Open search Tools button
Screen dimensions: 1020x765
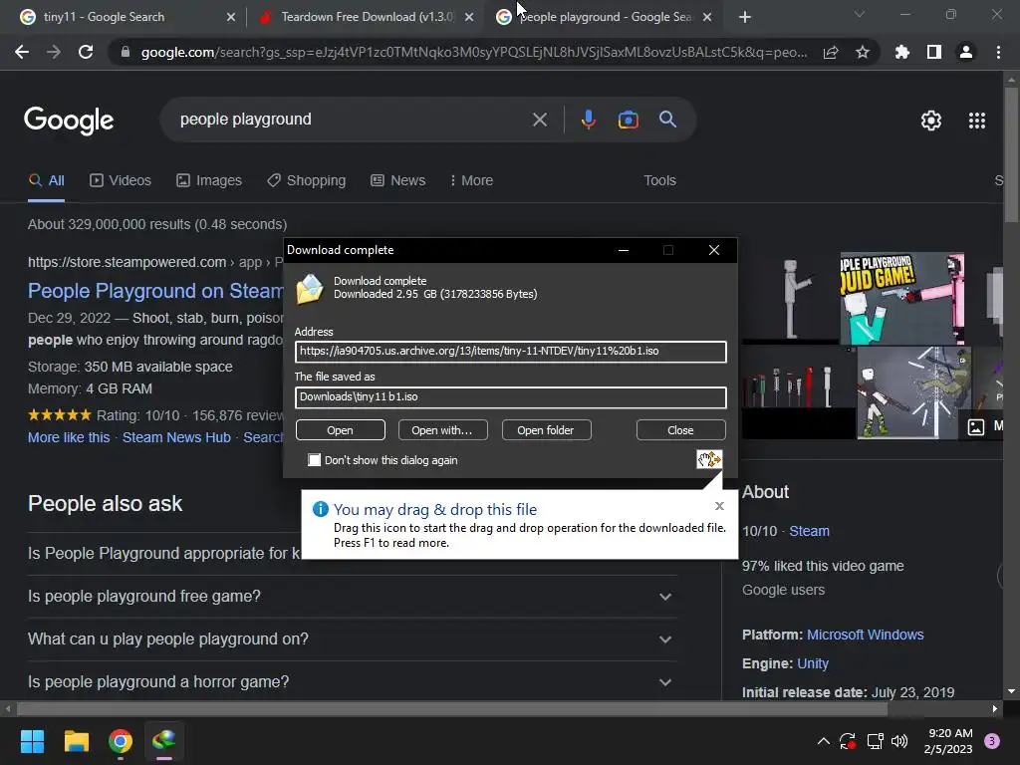click(659, 180)
